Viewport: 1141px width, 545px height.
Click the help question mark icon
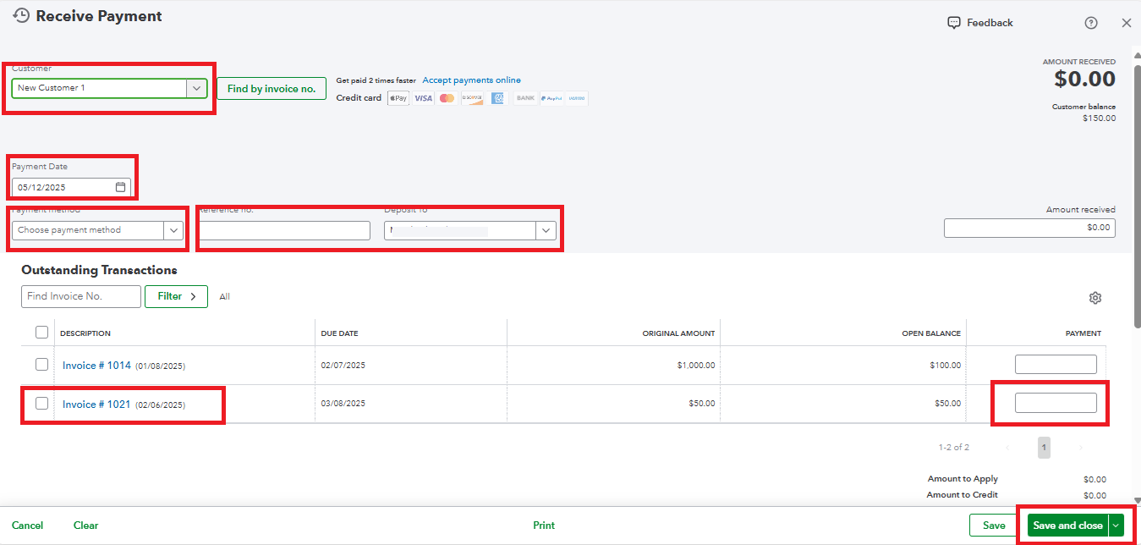coord(1091,23)
